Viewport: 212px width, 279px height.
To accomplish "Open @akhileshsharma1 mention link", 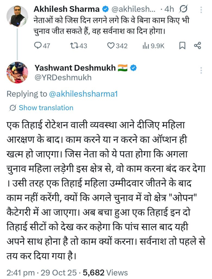I will point(83,94).
